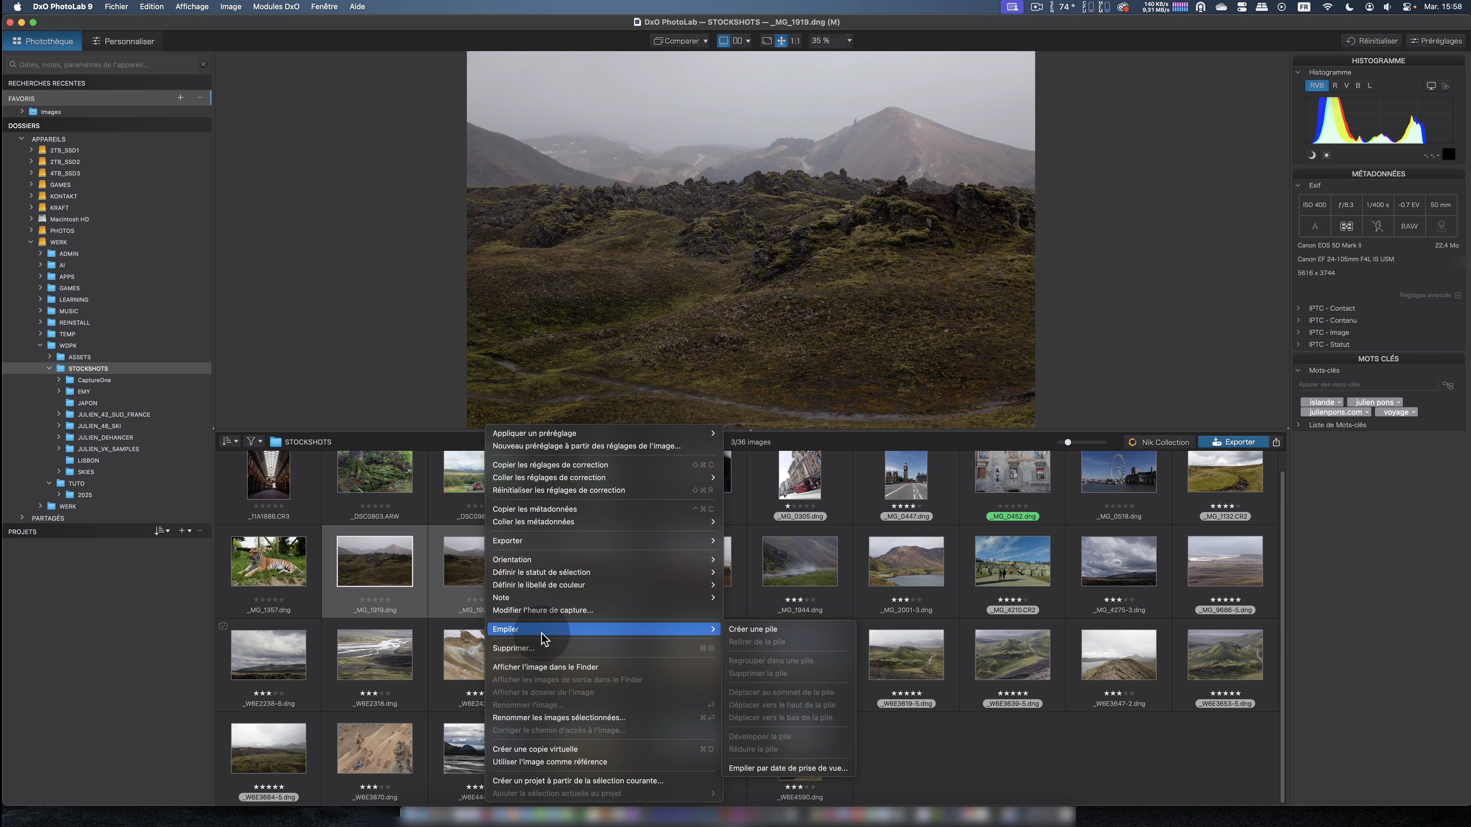Add a favorite with the plus icon
The image size is (1471, 827).
point(180,98)
